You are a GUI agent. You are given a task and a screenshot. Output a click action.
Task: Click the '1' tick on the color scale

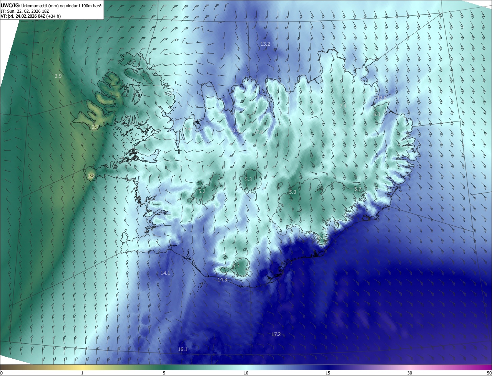pos(82,373)
